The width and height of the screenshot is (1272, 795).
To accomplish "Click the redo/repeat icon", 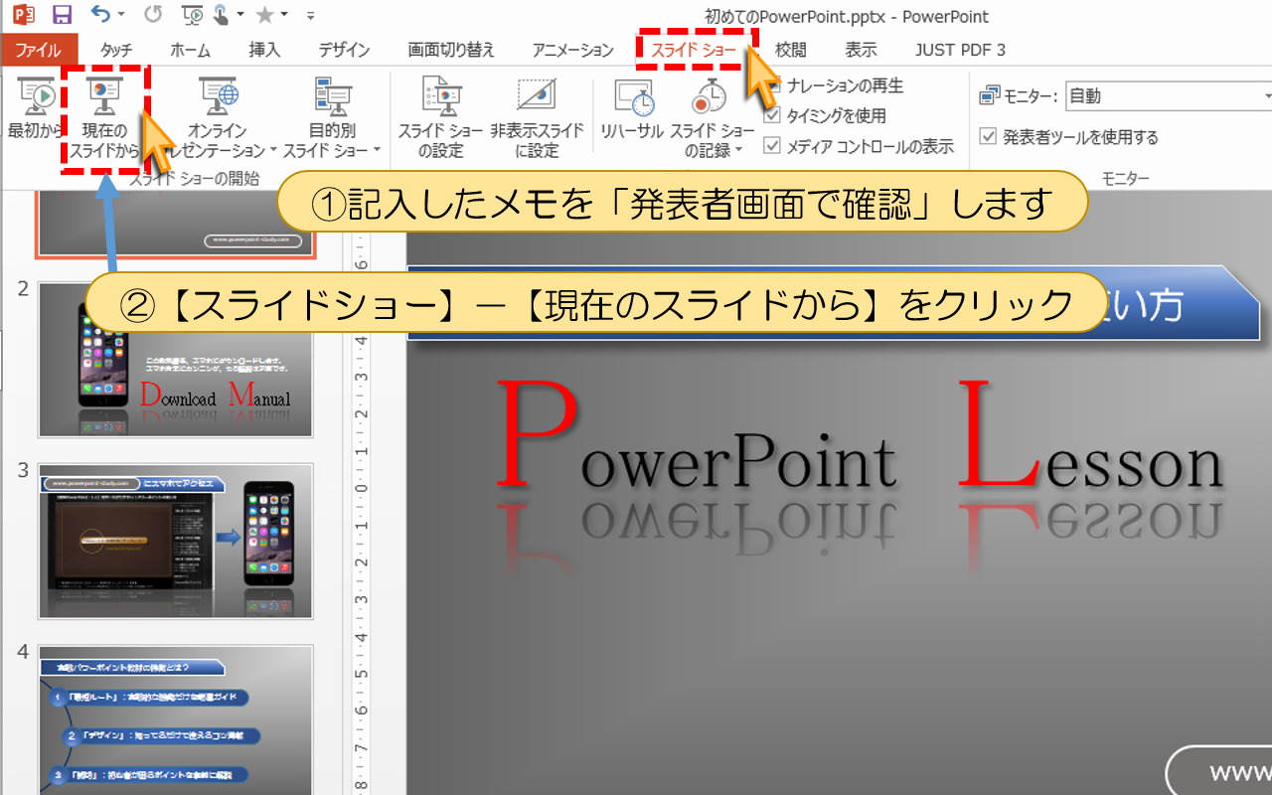I will click(152, 15).
